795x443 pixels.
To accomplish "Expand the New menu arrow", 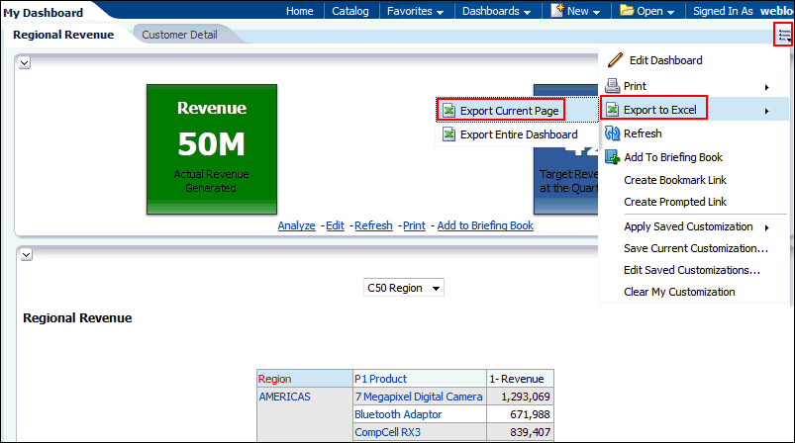I will [596, 12].
